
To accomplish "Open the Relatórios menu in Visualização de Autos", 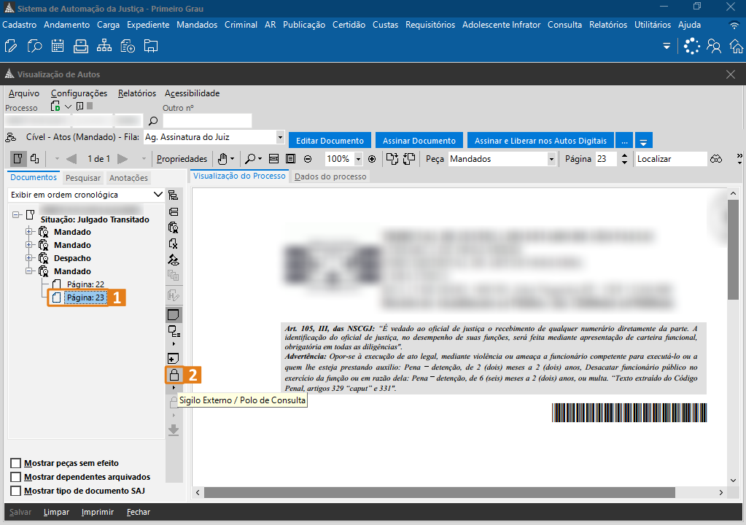I will [x=137, y=93].
